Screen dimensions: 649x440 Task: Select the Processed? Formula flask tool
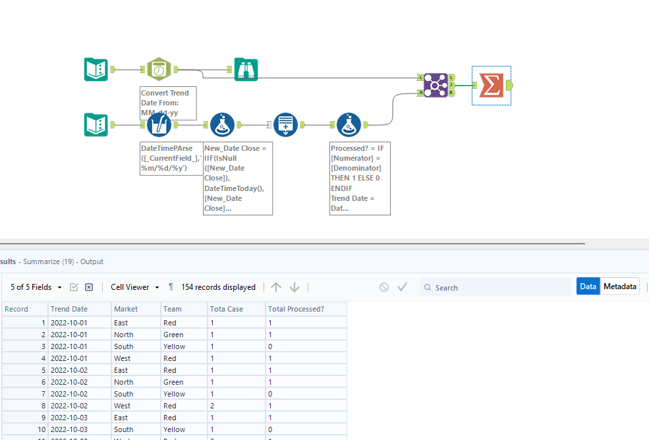(349, 124)
